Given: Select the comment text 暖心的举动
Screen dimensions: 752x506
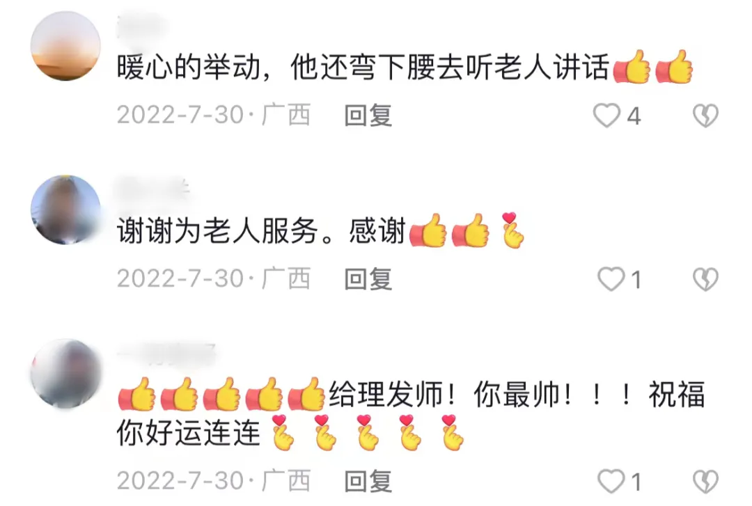Looking at the screenshot, I should [189, 67].
